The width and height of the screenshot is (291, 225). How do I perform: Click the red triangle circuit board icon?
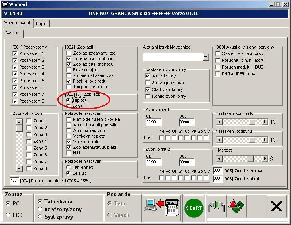237,206
